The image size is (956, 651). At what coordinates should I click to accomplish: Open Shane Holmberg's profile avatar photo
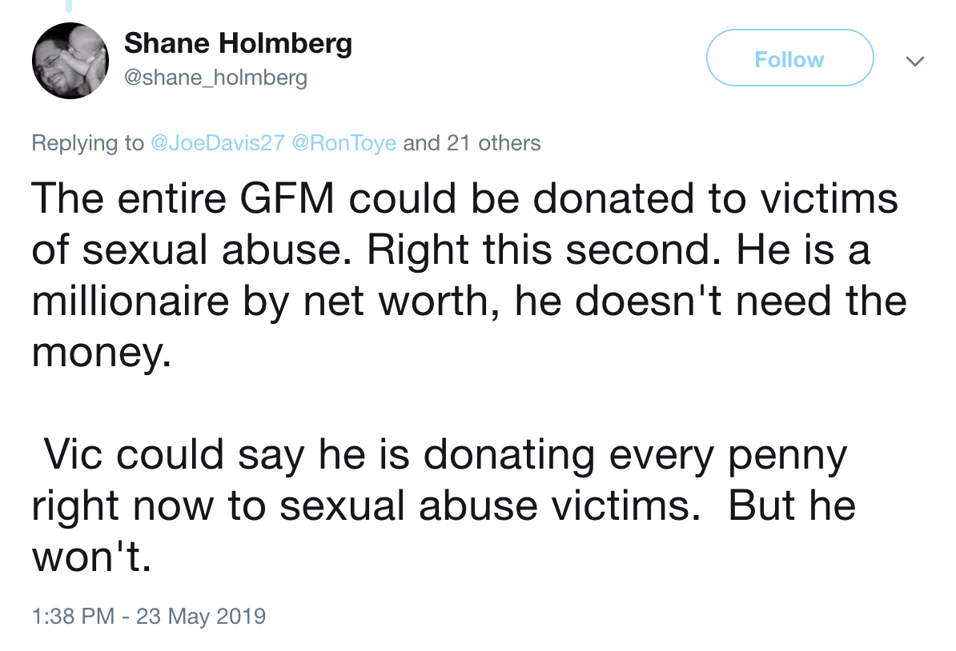click(70, 60)
